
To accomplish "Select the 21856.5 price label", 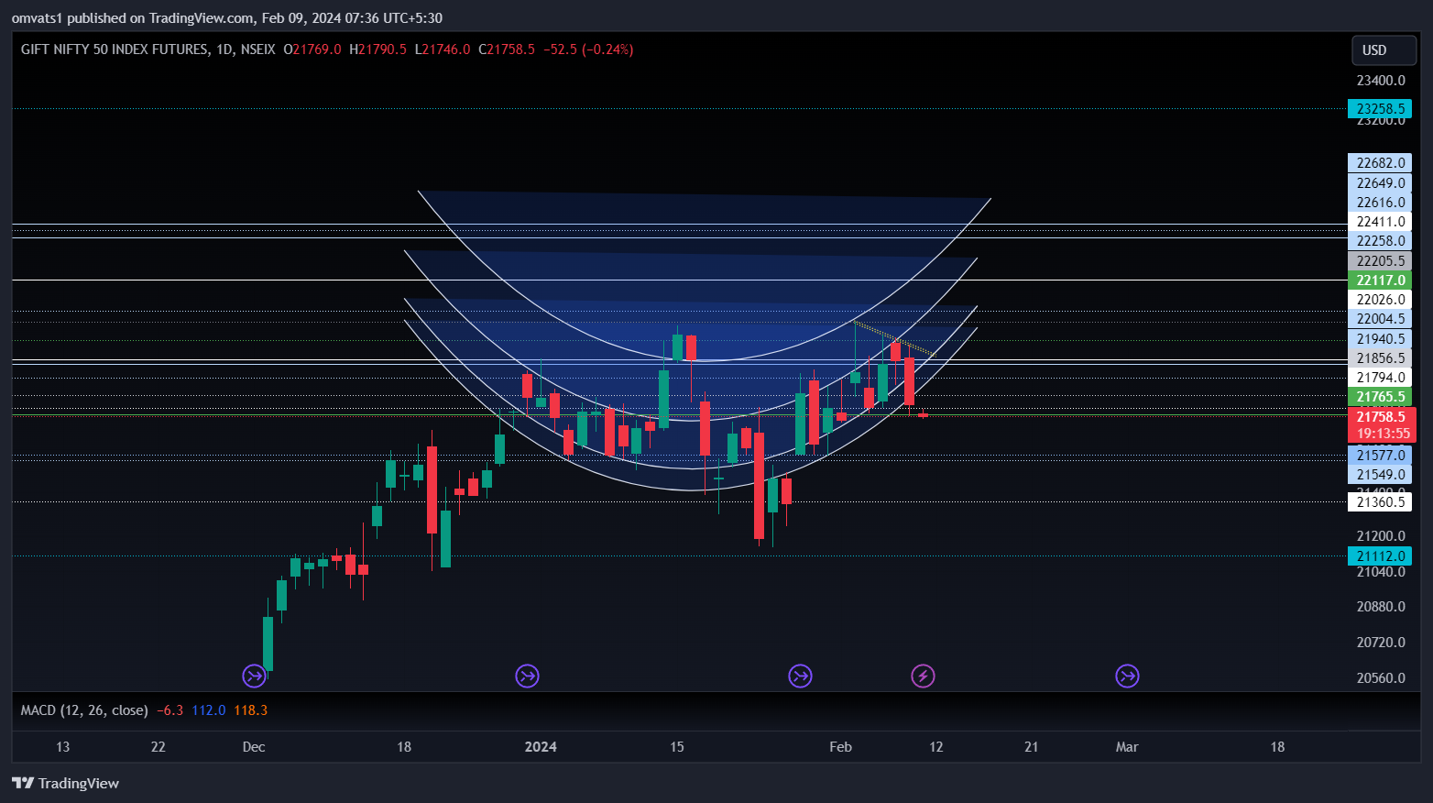I will (x=1380, y=358).
